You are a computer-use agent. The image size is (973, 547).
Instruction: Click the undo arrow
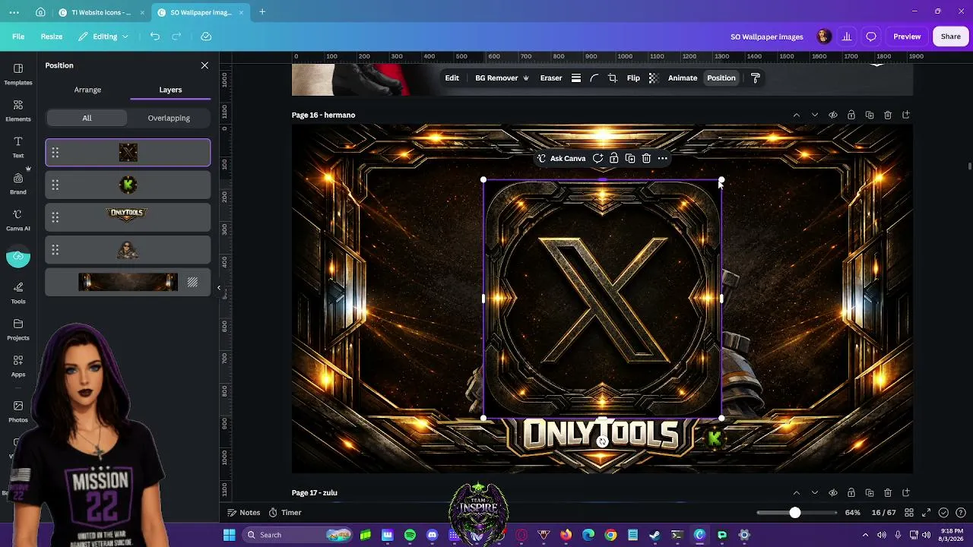click(x=155, y=36)
